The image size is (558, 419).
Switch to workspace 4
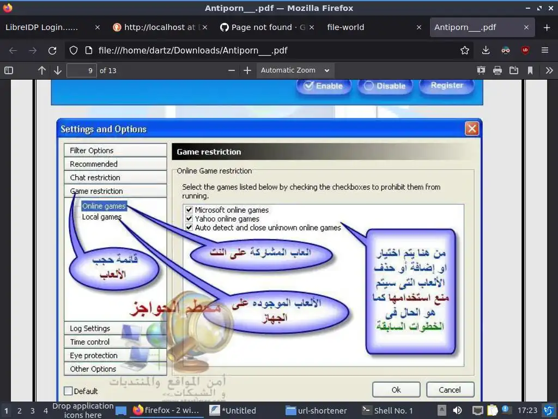tap(46, 411)
